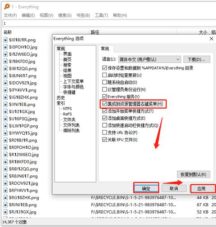This screenshot has height=227, width=216.
Task: Click the file icon of $I18KFD0.jpg
Action: point(5,62)
